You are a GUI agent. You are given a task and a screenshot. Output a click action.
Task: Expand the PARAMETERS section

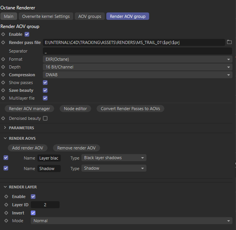pyautogui.click(x=5, y=128)
